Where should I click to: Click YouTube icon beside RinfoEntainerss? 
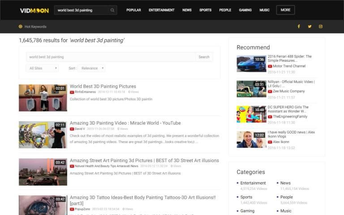(72, 91)
